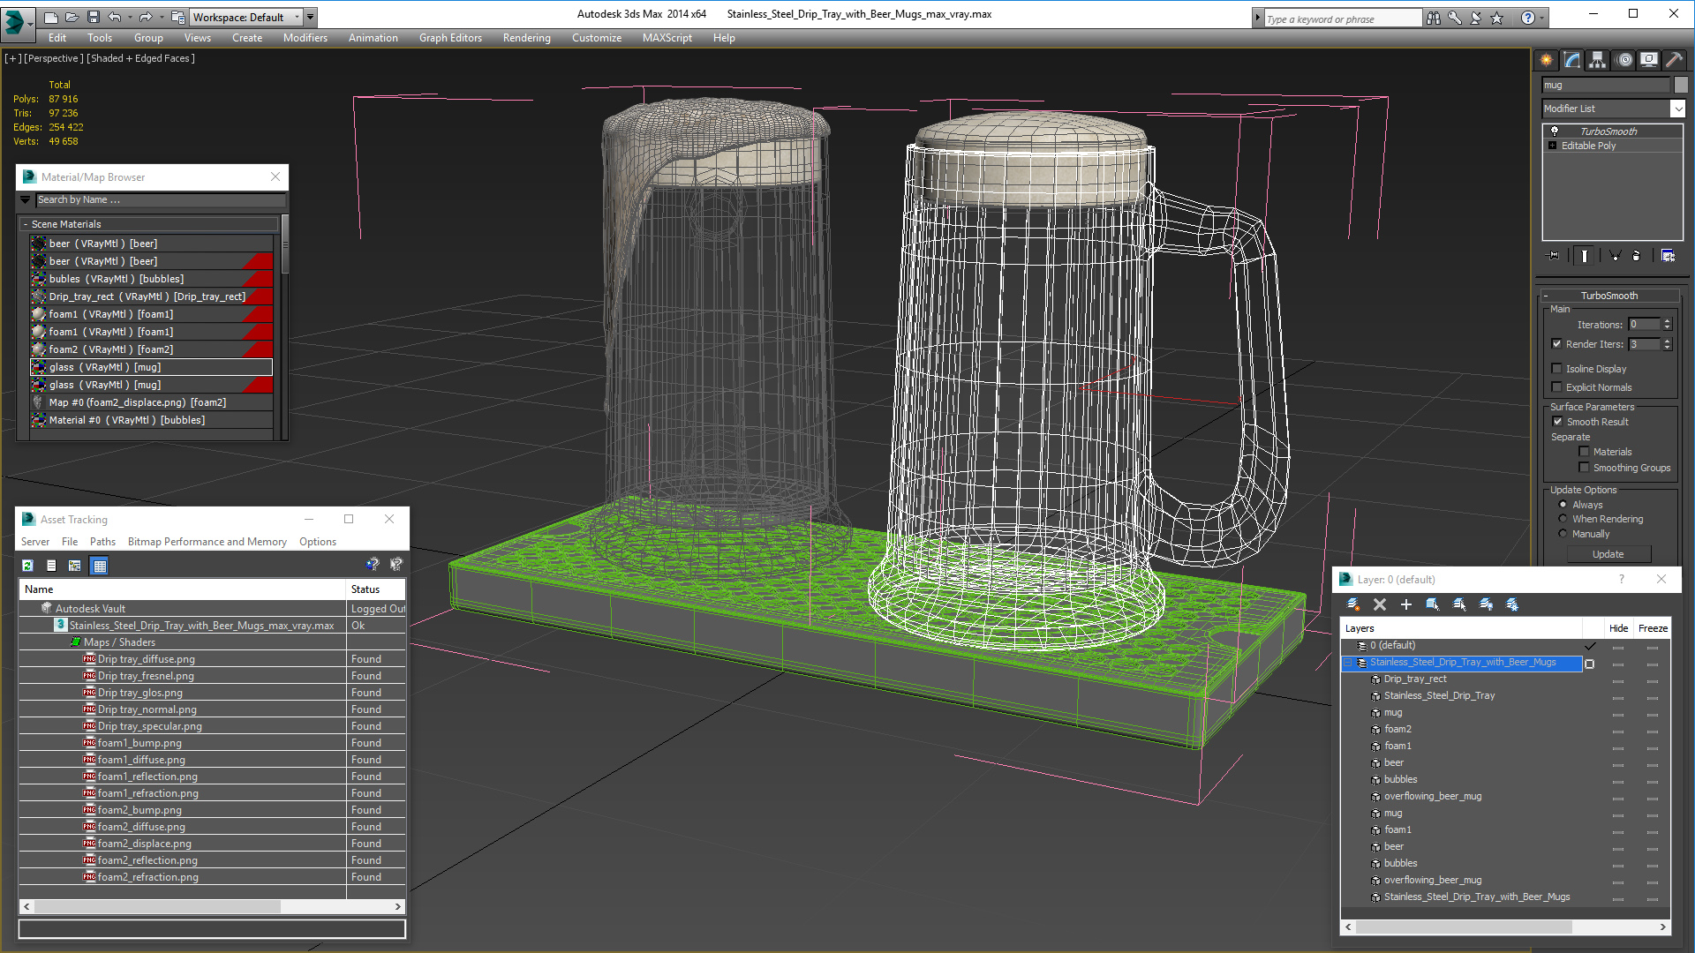
Task: Click Delete Layer X icon in Layer dialog
Action: coord(1380,604)
